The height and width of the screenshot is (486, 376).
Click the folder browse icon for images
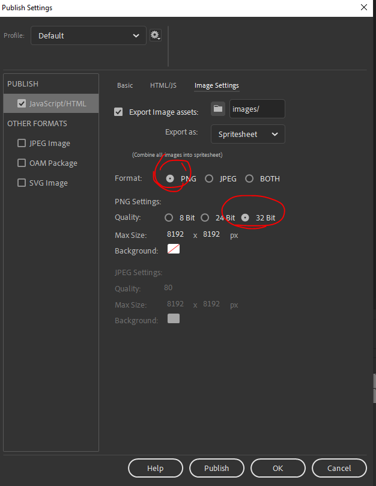tap(217, 109)
